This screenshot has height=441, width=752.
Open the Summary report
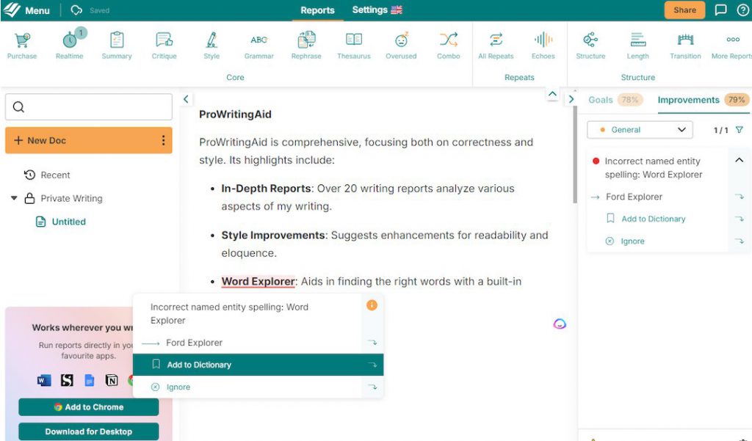117,45
